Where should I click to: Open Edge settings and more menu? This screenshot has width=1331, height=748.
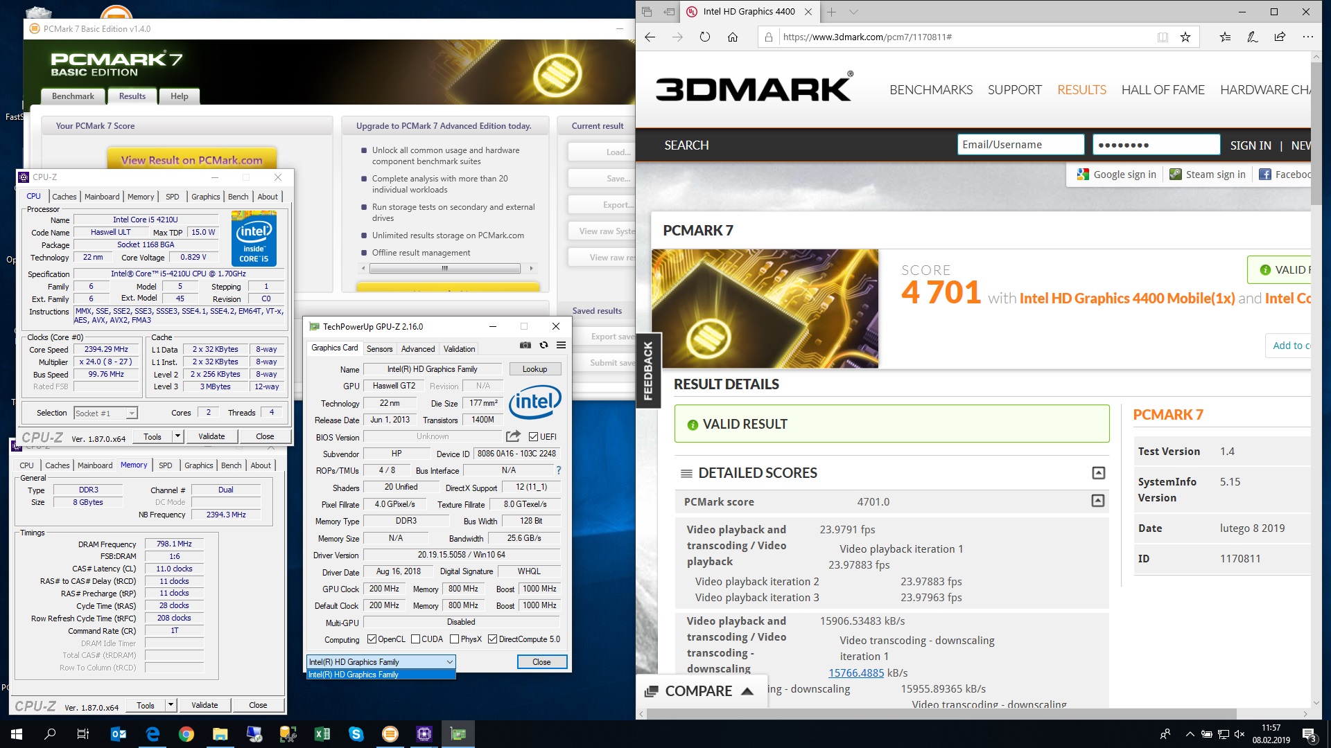pos(1307,37)
